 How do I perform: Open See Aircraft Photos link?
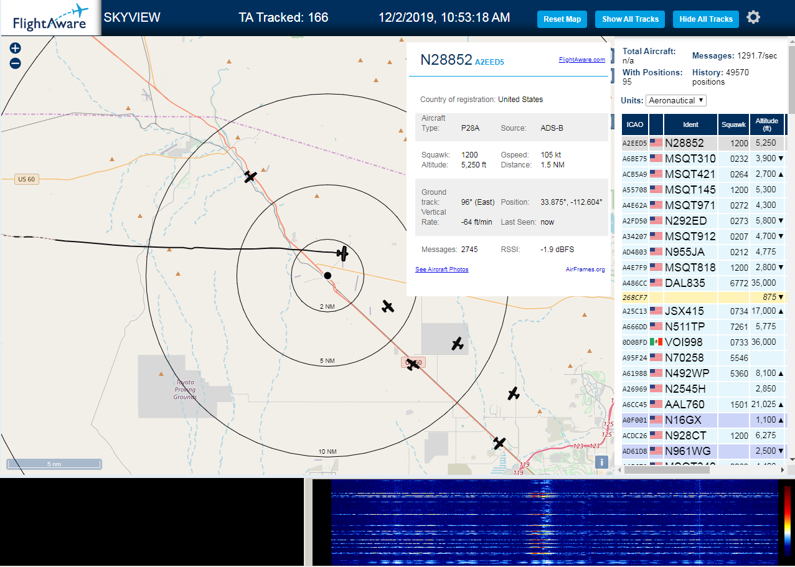pos(442,269)
